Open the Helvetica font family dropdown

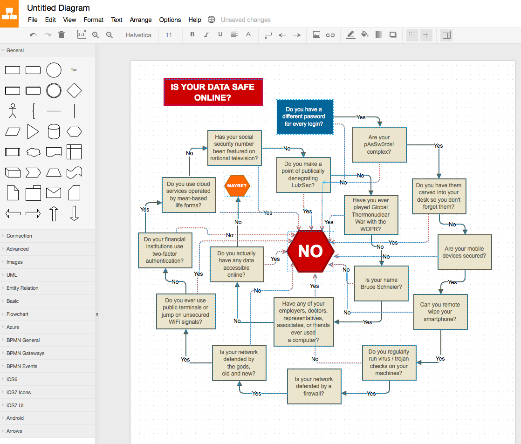(138, 35)
